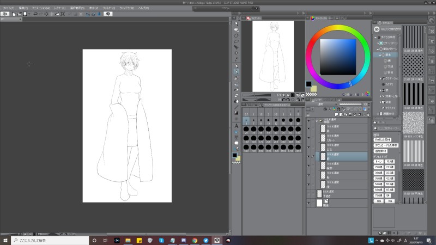Screen dimensions: 436x245
Task: Click the download materials tag button
Action: (386, 145)
